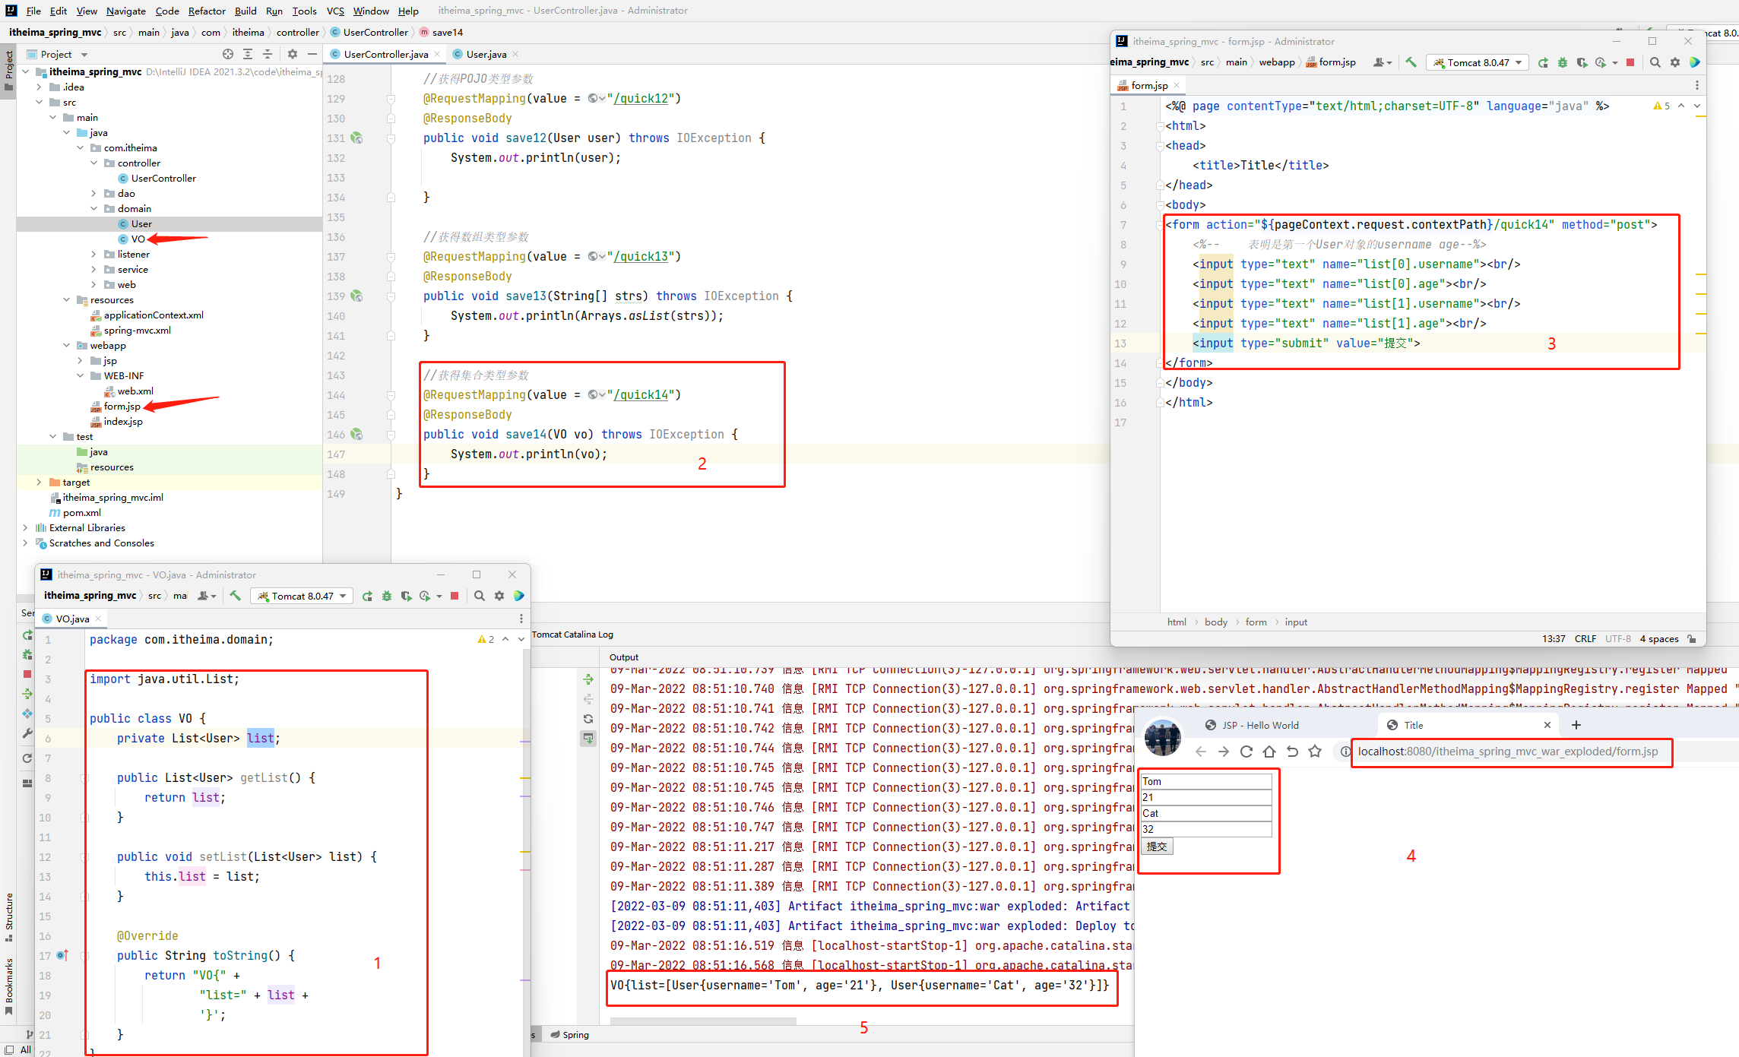Open VO class in project tree

[x=138, y=239]
